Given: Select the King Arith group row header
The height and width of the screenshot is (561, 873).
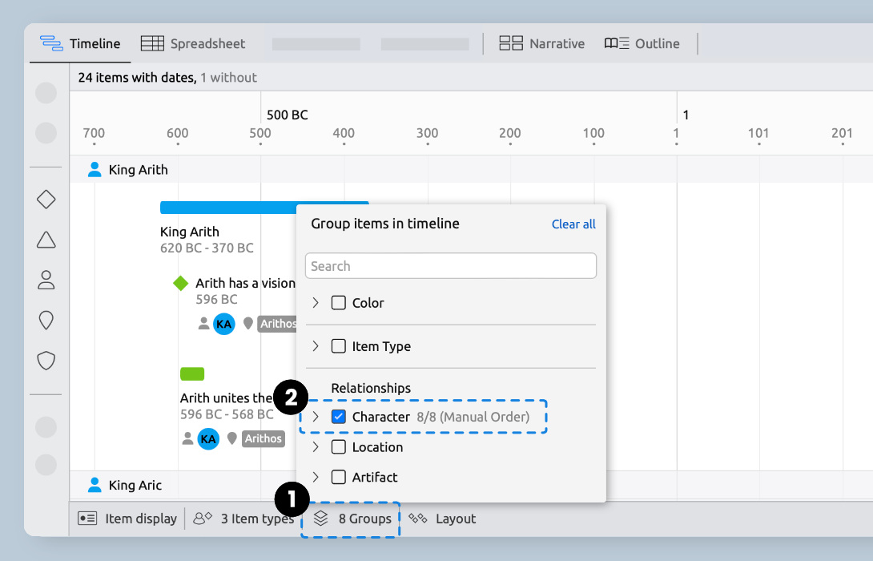Looking at the screenshot, I should pyautogui.click(x=471, y=169).
